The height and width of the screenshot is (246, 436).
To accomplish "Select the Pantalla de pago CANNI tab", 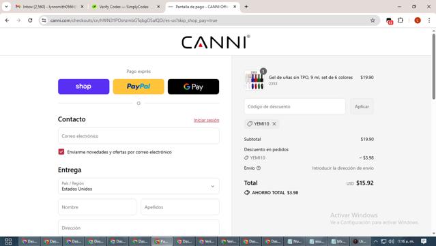I will click(x=201, y=7).
